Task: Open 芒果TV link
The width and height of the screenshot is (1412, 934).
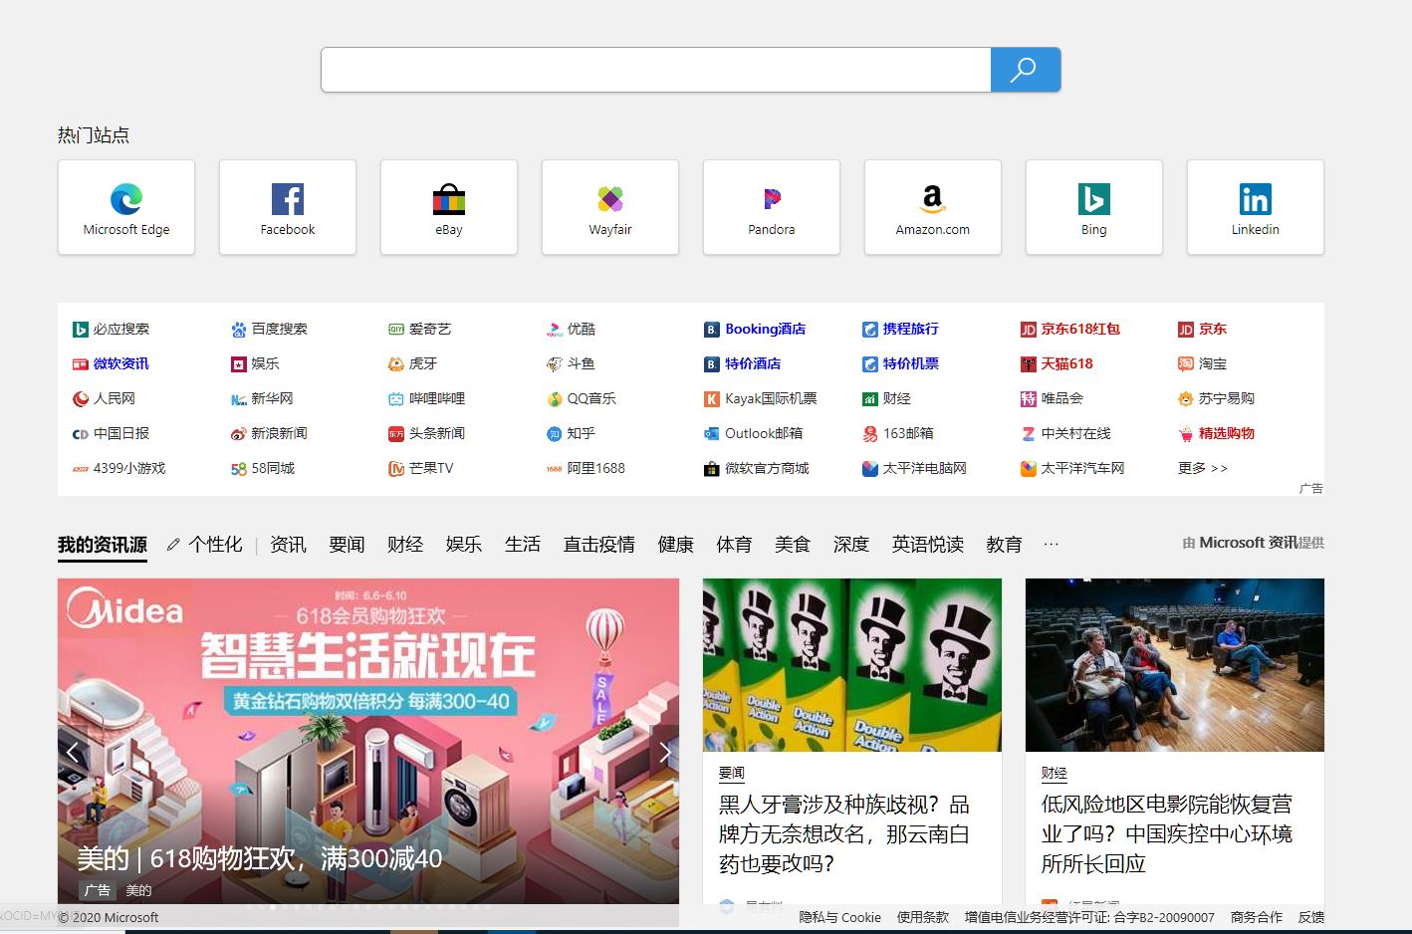Action: [420, 468]
